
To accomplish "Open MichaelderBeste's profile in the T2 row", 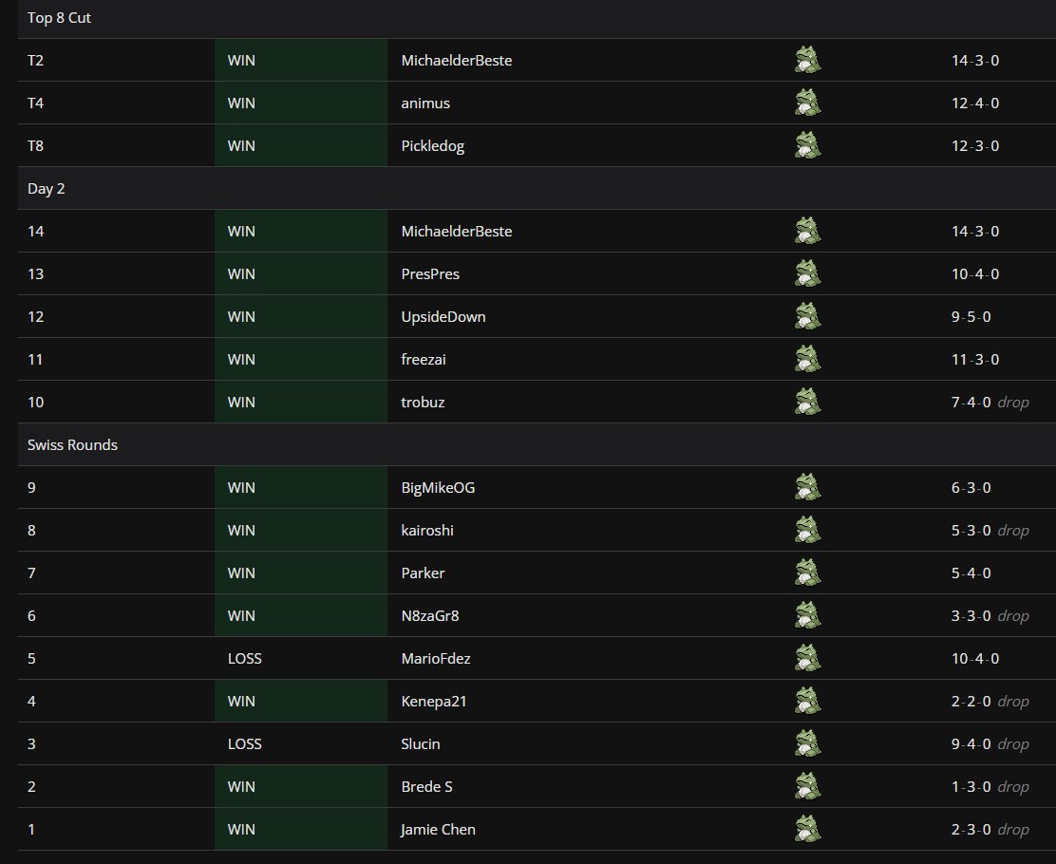I will [x=457, y=61].
